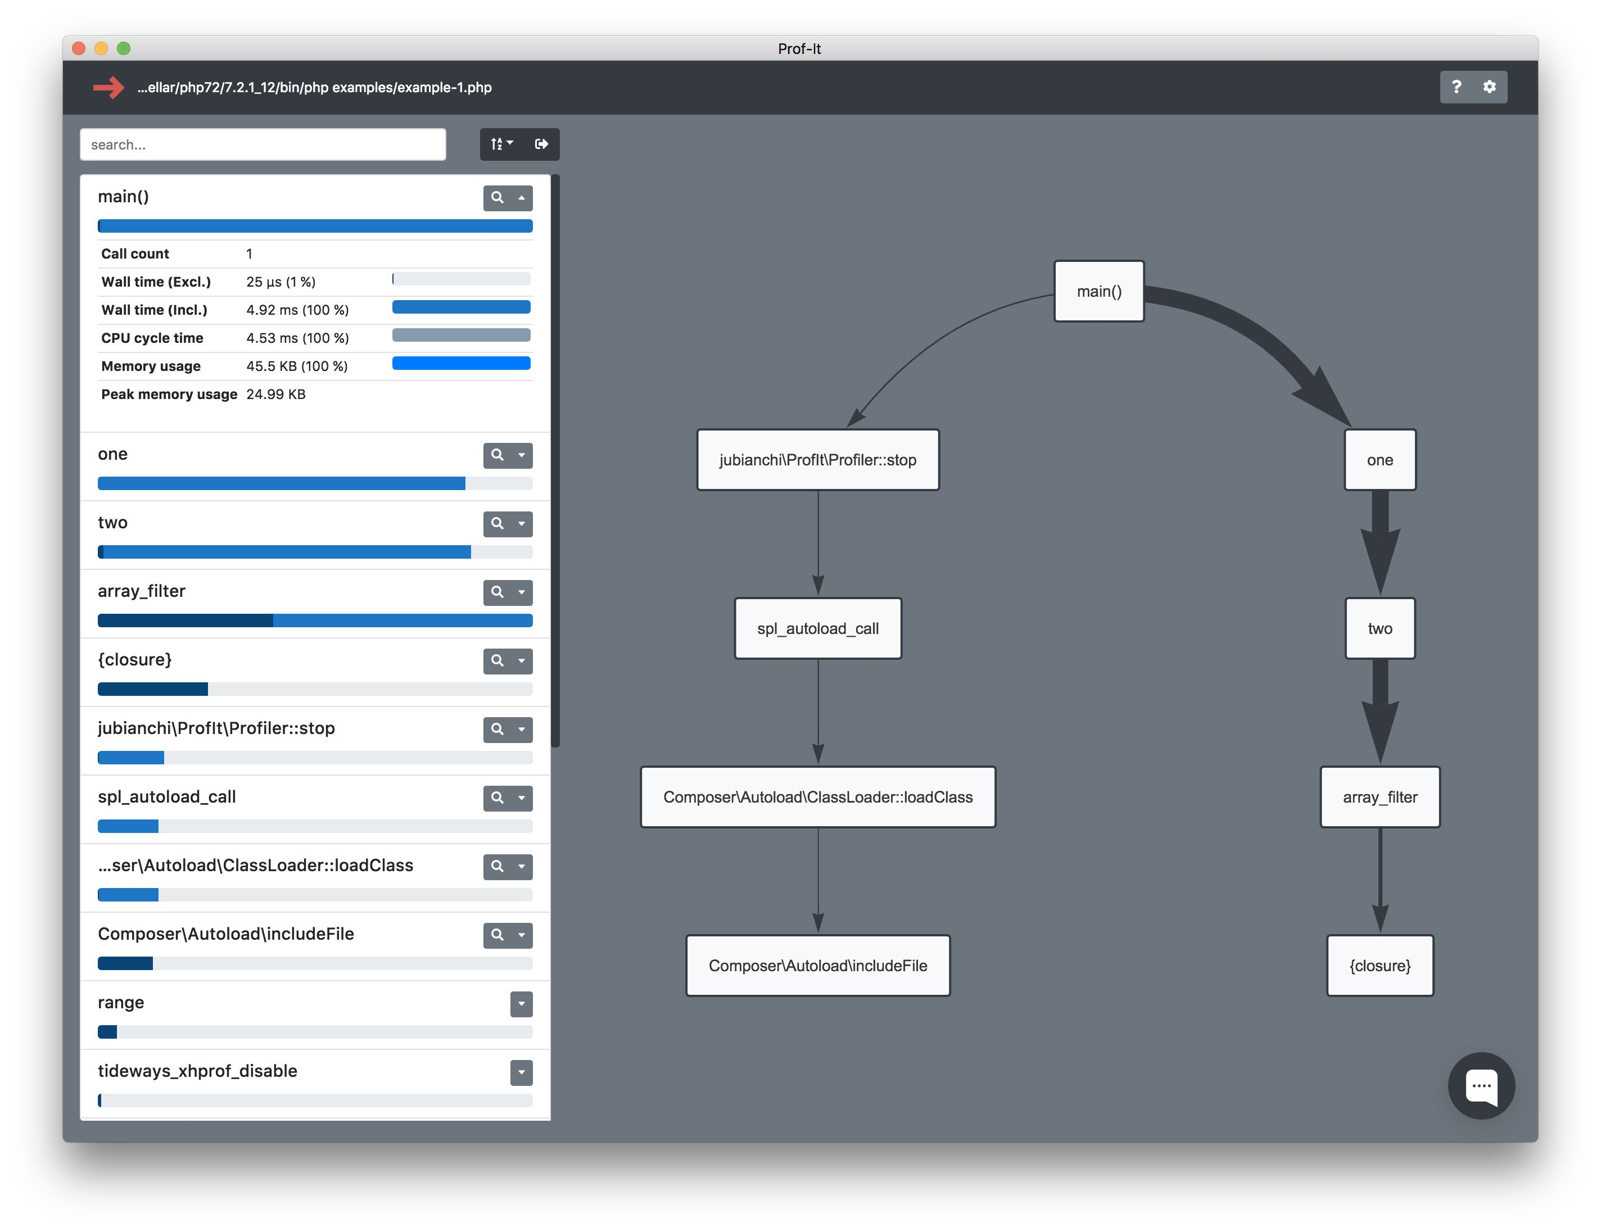Expand the range function details

[521, 1003]
